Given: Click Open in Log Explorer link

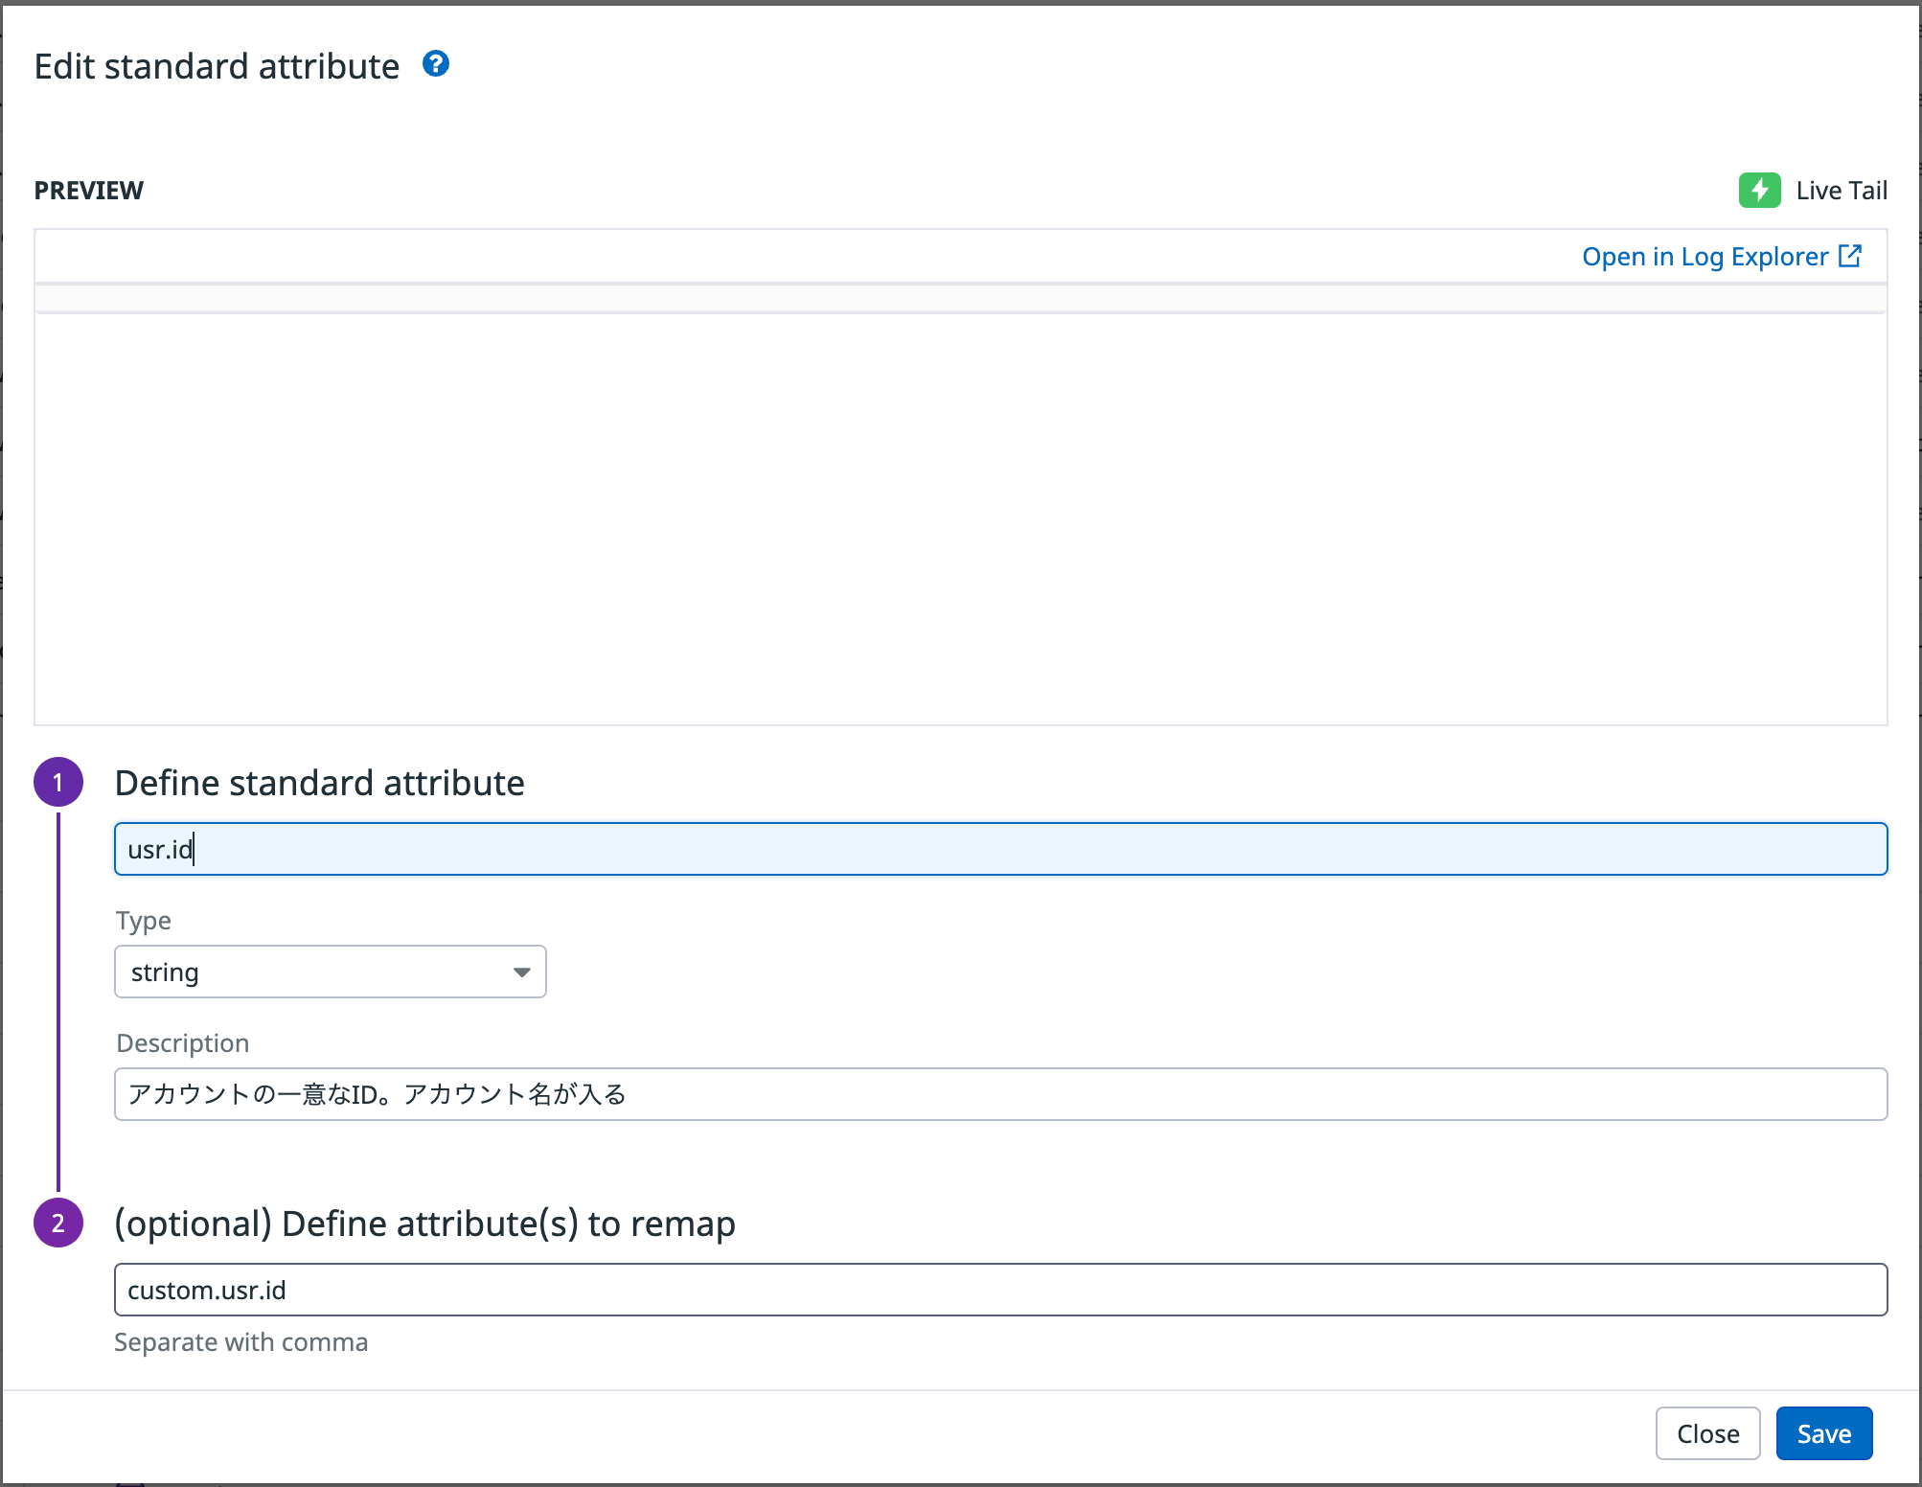Looking at the screenshot, I should click(1705, 257).
